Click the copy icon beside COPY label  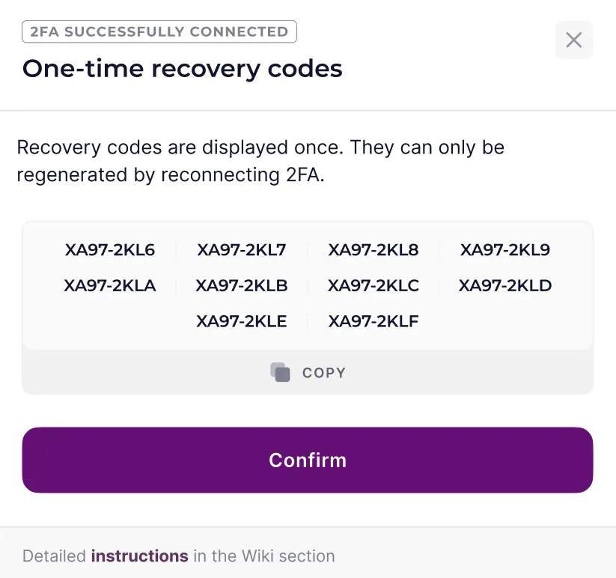[280, 372]
